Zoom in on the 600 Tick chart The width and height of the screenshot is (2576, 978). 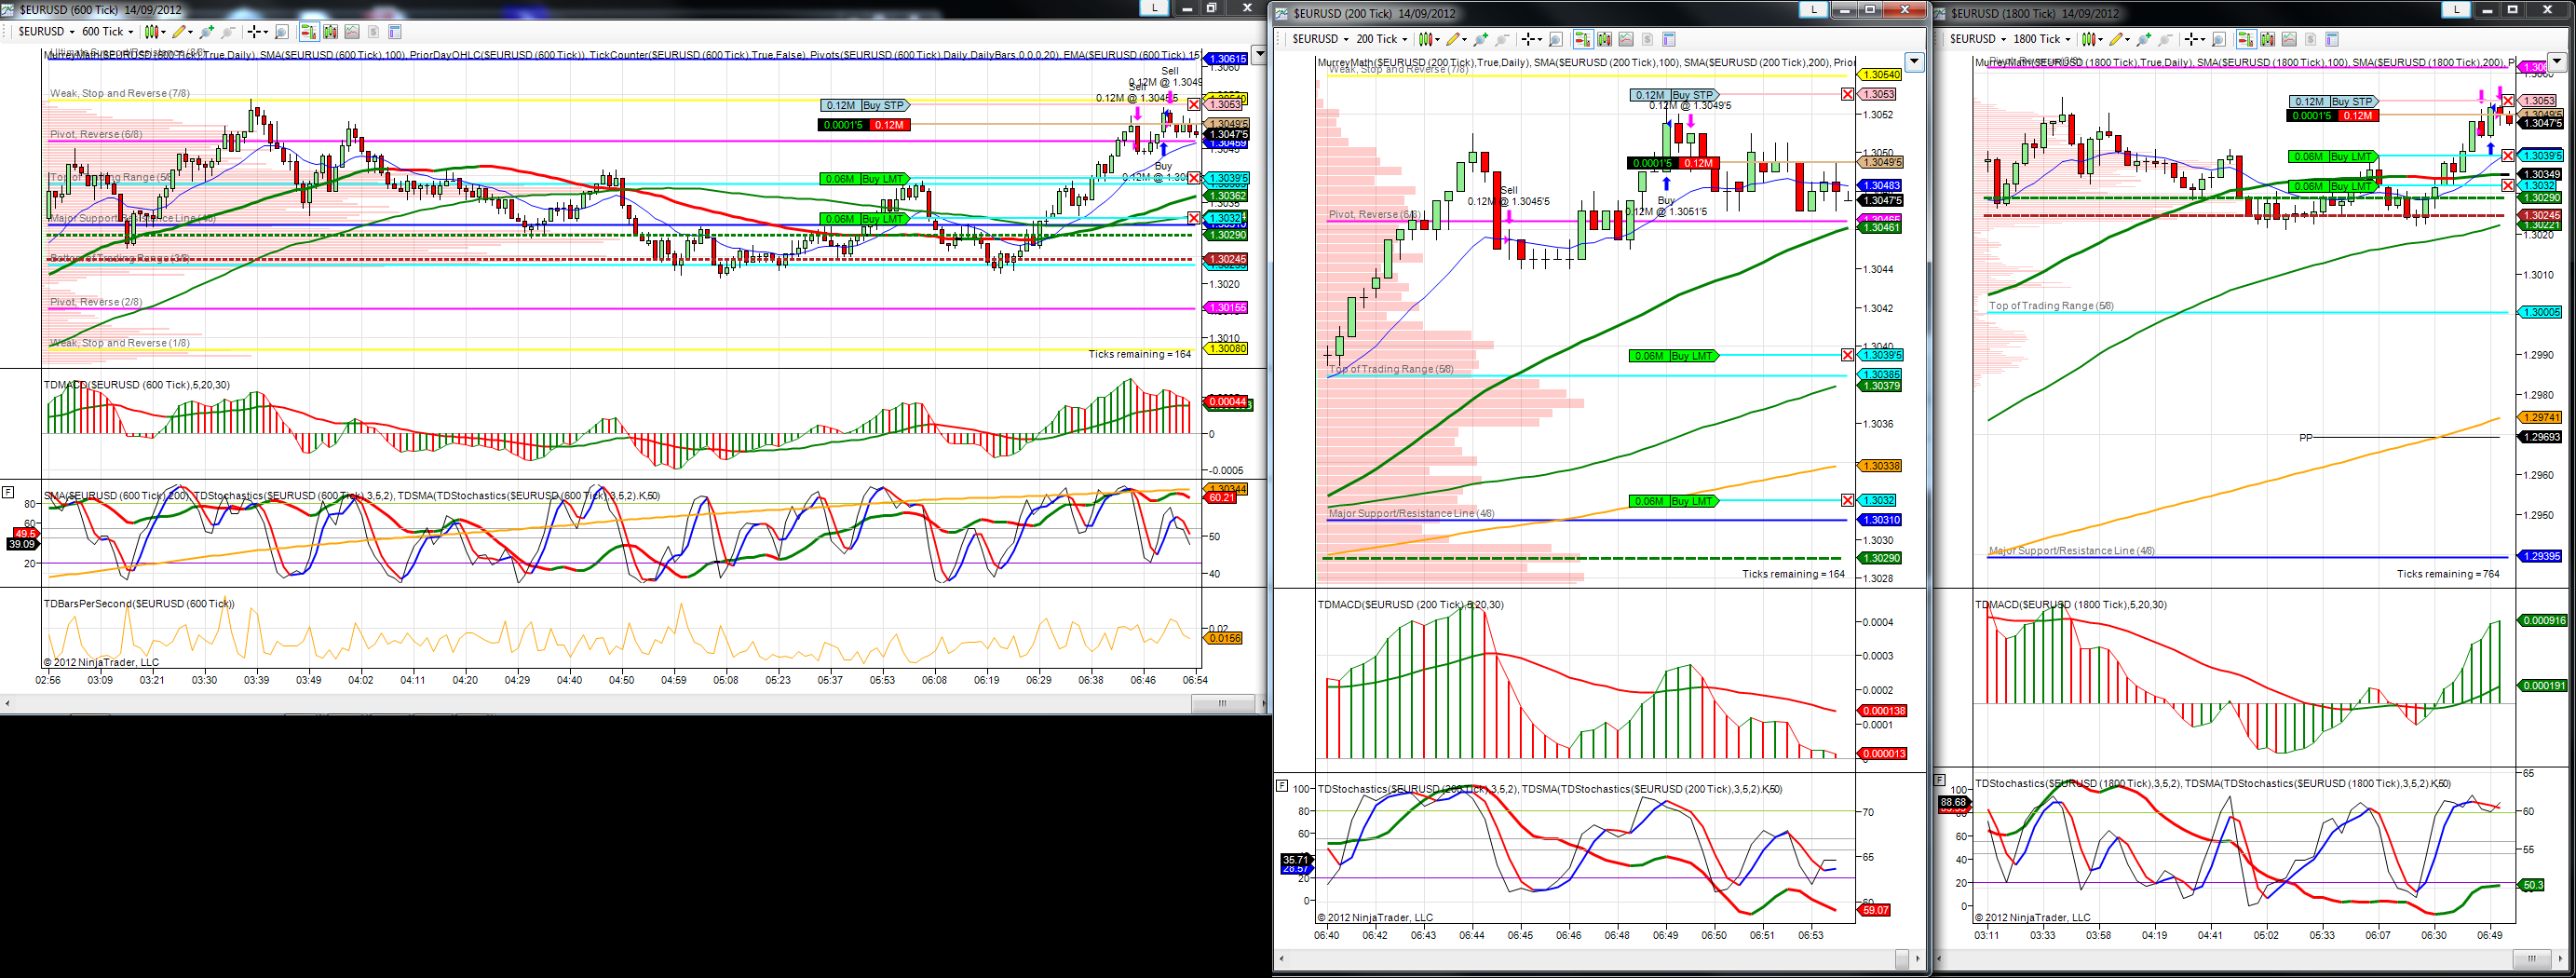(x=207, y=32)
